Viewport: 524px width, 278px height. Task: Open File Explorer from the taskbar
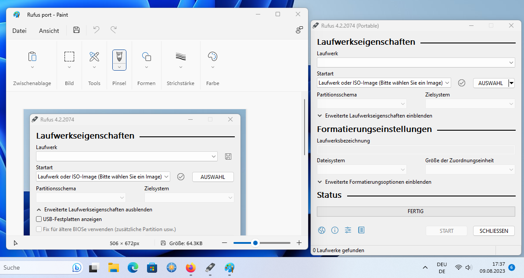coord(114,267)
